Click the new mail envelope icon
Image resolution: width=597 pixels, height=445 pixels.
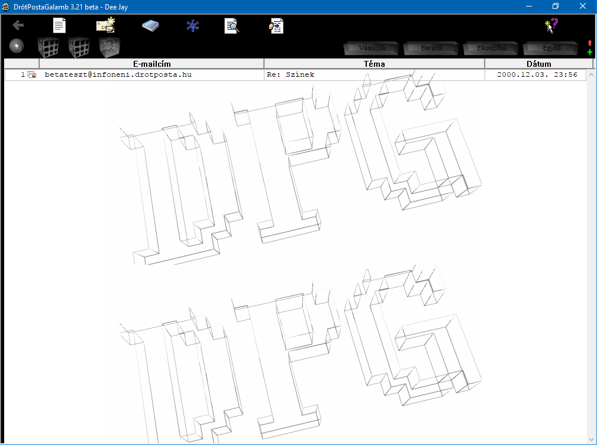[105, 25]
